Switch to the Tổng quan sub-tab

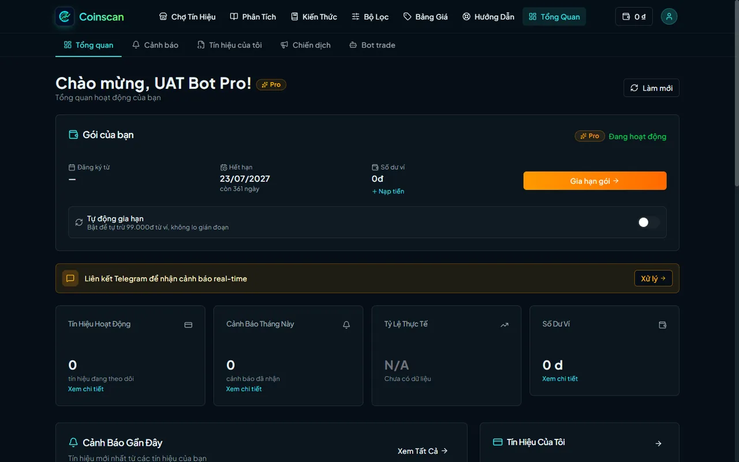(88, 45)
